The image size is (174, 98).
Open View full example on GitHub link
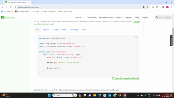tap(126, 78)
